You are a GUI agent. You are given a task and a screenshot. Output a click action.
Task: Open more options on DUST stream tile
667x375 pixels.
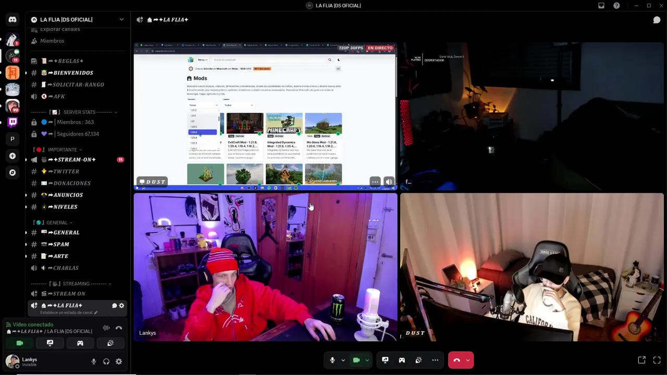click(375, 182)
